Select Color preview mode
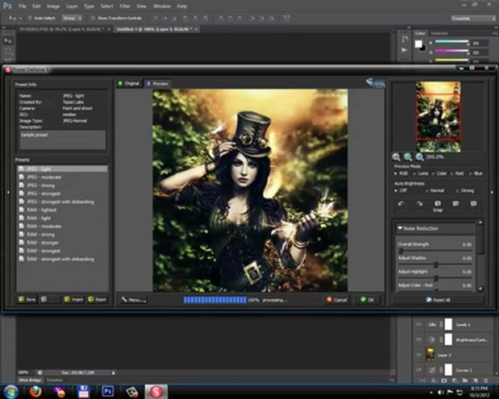The width and height of the screenshot is (499, 399). (x=433, y=173)
